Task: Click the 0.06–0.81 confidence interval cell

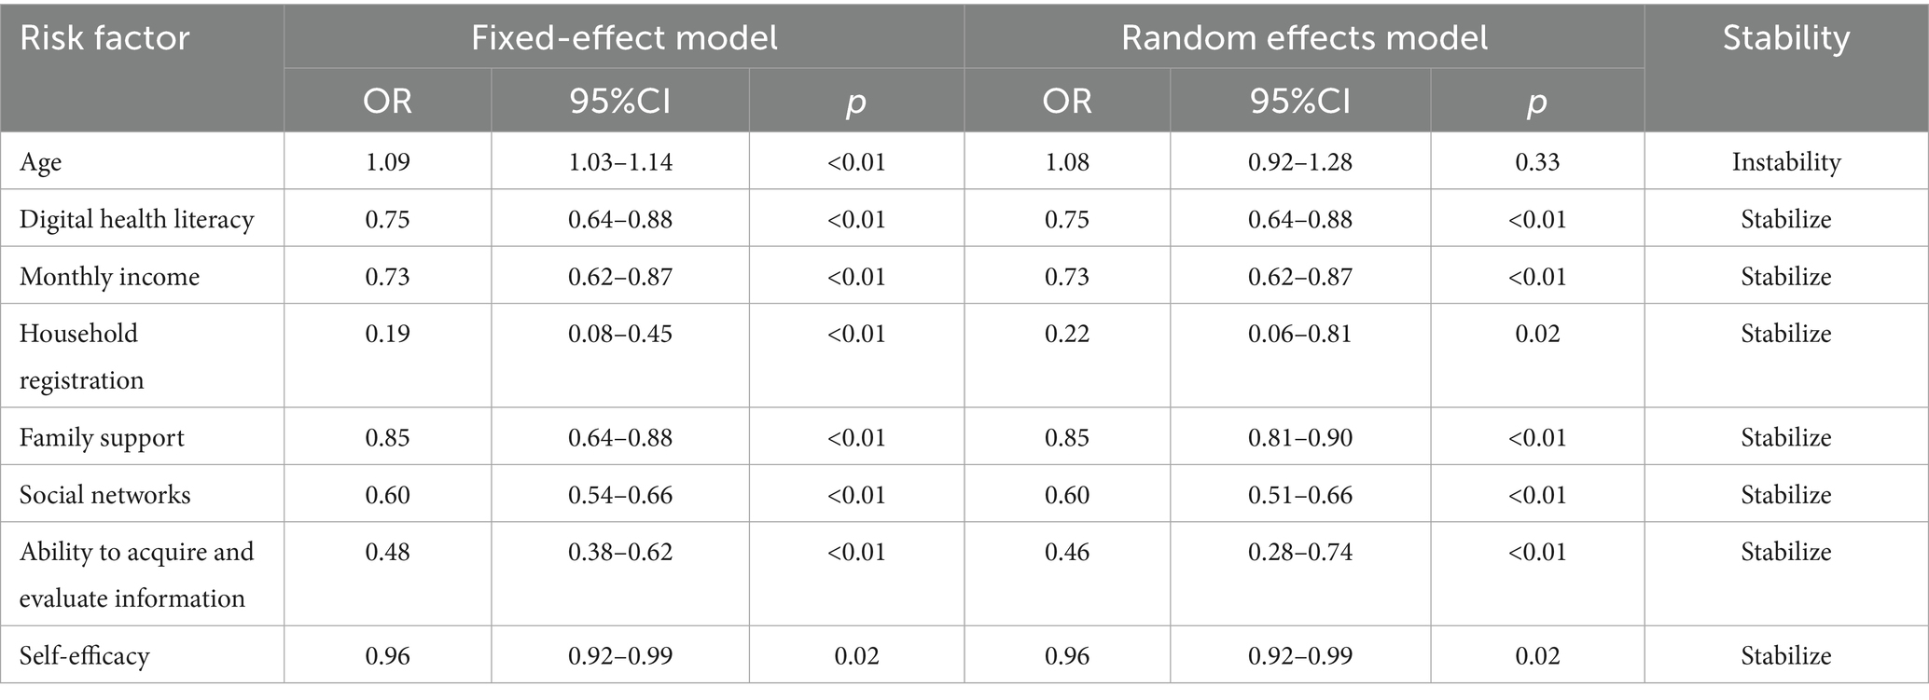Action: [x=1300, y=334]
